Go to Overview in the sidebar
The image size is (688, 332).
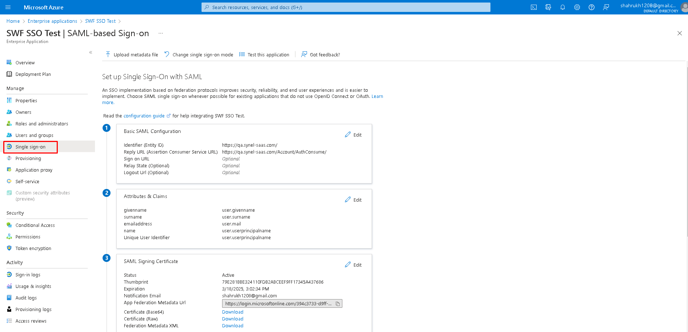click(25, 62)
